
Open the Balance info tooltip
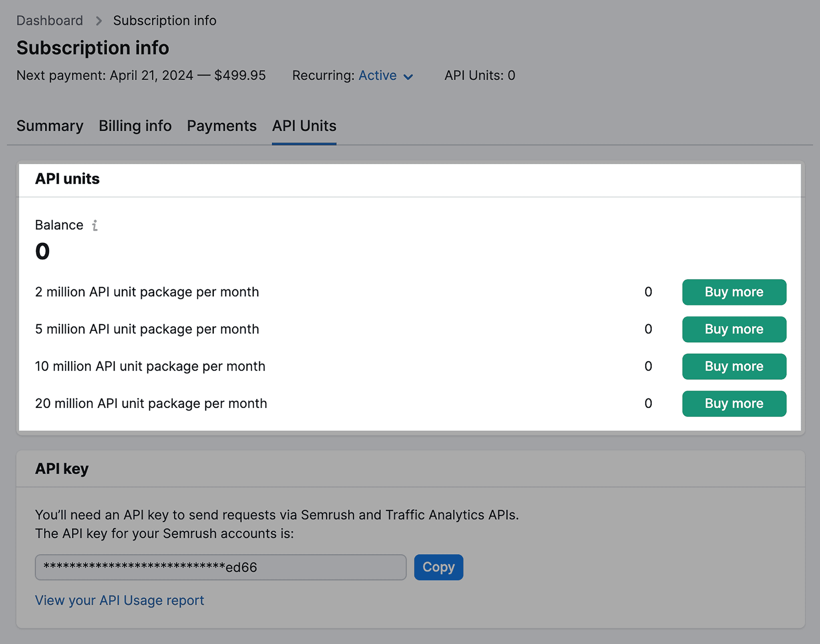pyautogui.click(x=94, y=225)
